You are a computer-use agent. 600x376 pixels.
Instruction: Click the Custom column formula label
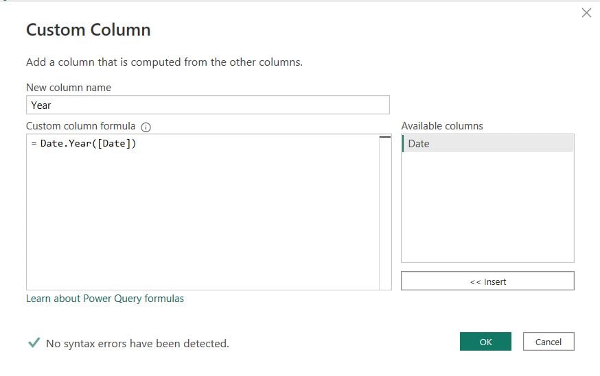(81, 126)
